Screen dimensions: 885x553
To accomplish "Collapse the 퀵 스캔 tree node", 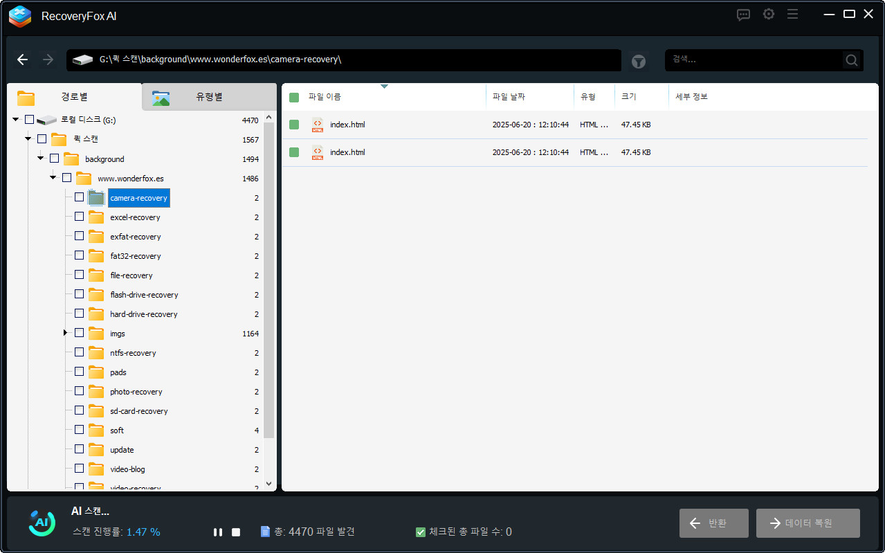I will click(x=28, y=138).
